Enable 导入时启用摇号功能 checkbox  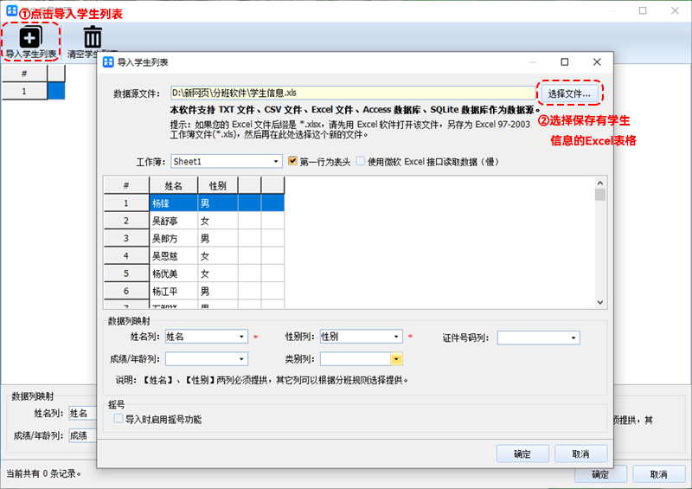click(x=119, y=419)
